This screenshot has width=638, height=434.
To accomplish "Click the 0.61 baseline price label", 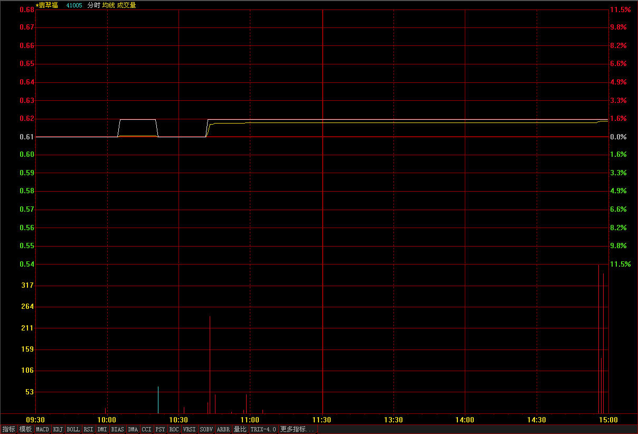I will 27,137.
